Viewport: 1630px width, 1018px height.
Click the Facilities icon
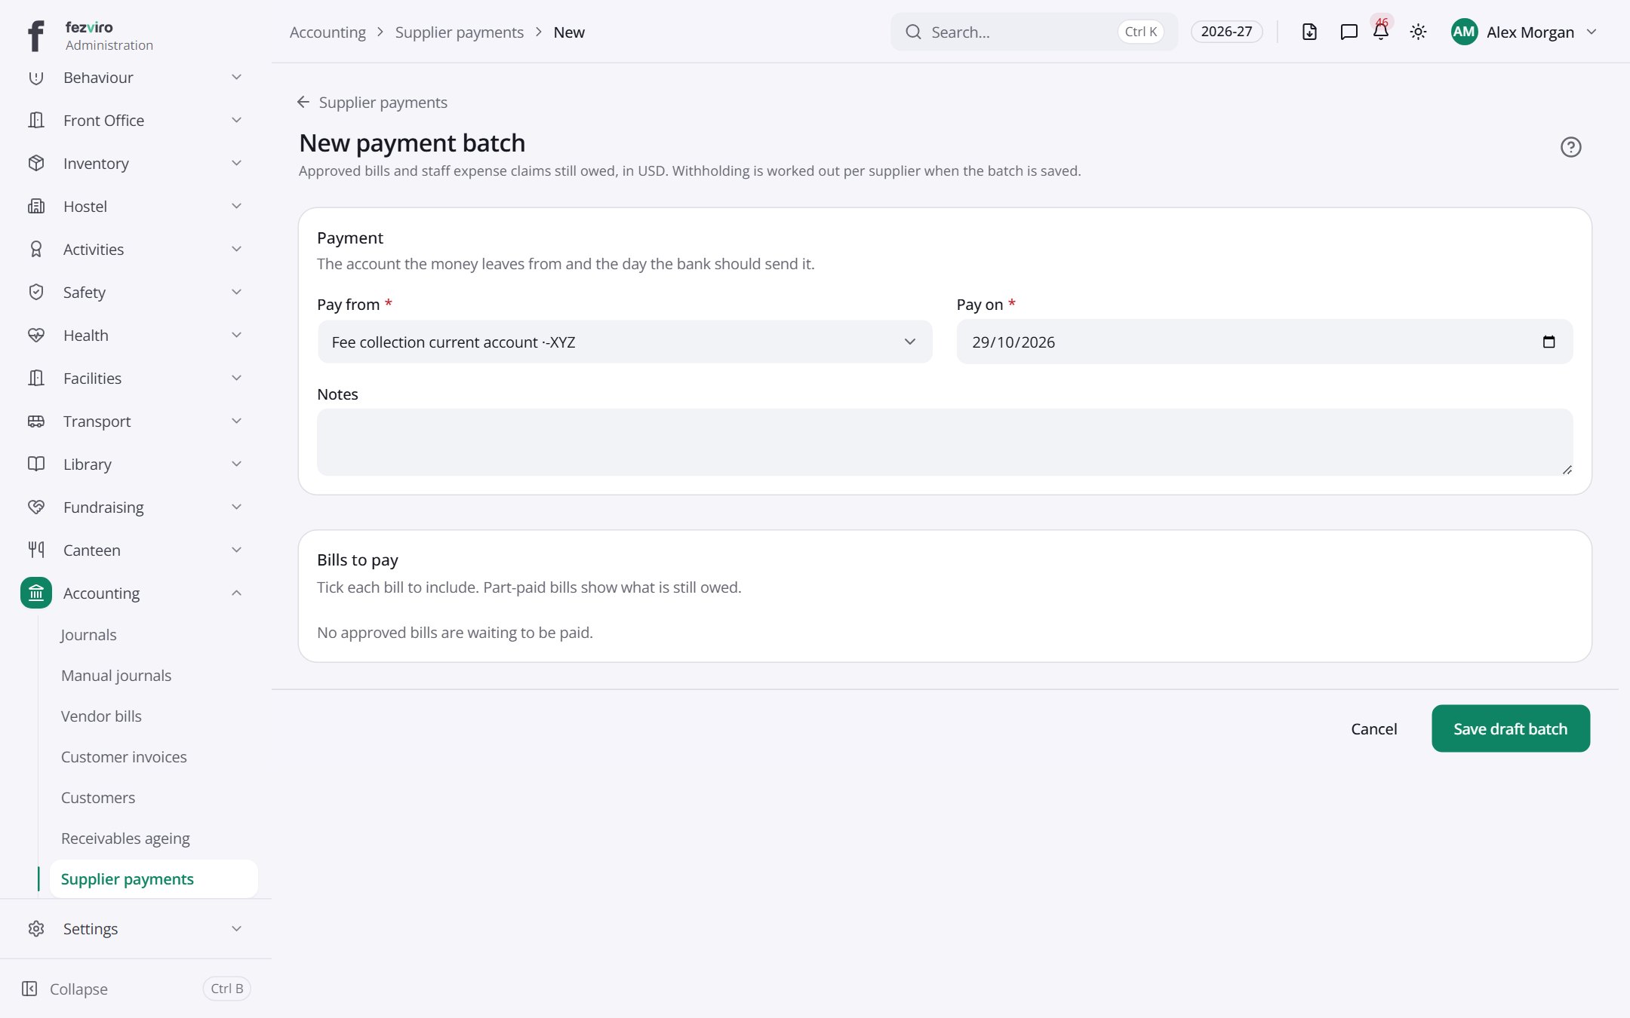click(36, 379)
